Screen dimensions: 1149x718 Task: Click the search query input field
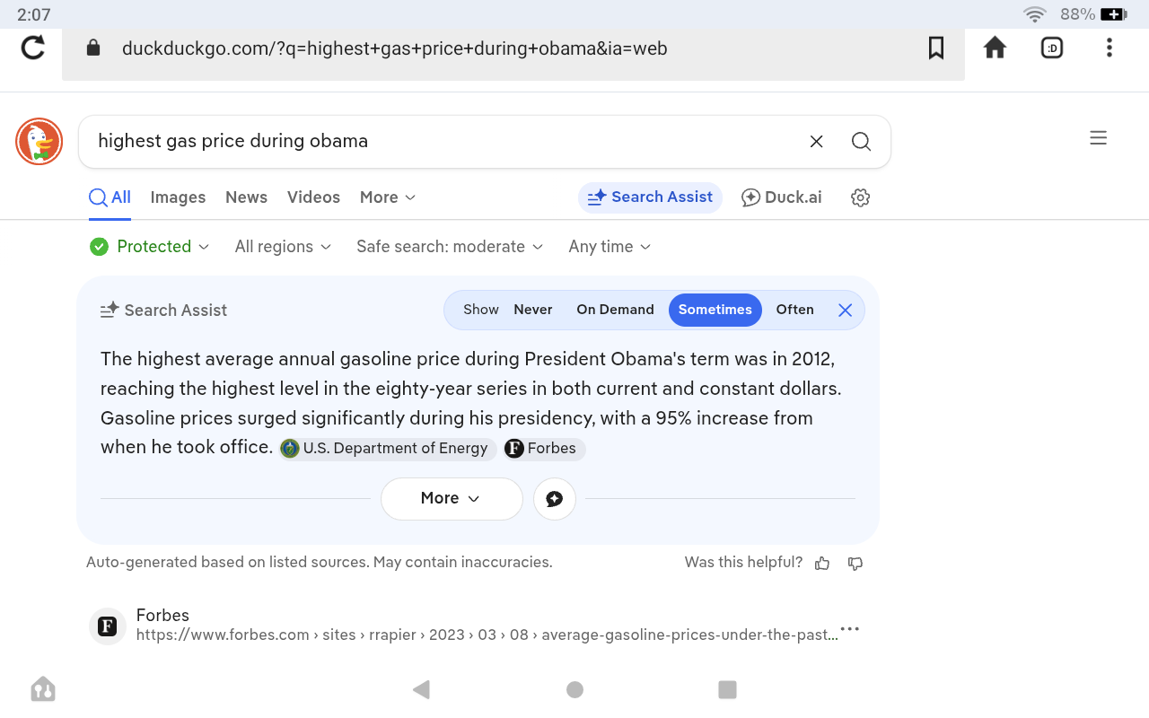[440, 141]
